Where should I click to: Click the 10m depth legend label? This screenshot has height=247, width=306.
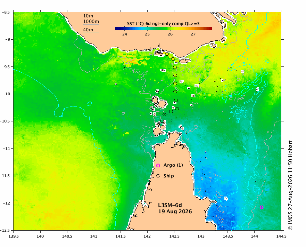[x=88, y=16]
